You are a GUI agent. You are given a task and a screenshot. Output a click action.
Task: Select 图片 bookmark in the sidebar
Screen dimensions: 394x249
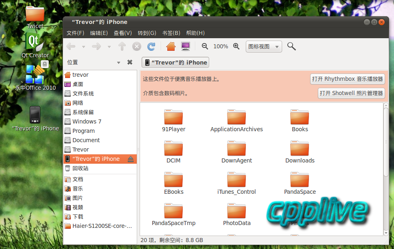100,198
